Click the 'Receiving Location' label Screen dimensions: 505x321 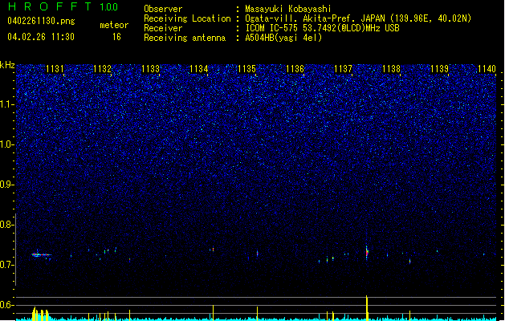(187, 18)
